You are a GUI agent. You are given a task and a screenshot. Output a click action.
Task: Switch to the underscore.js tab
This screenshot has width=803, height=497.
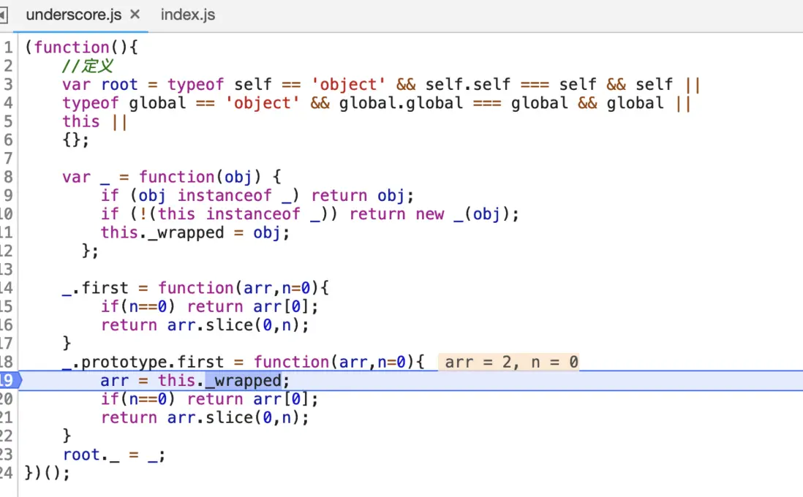[74, 15]
